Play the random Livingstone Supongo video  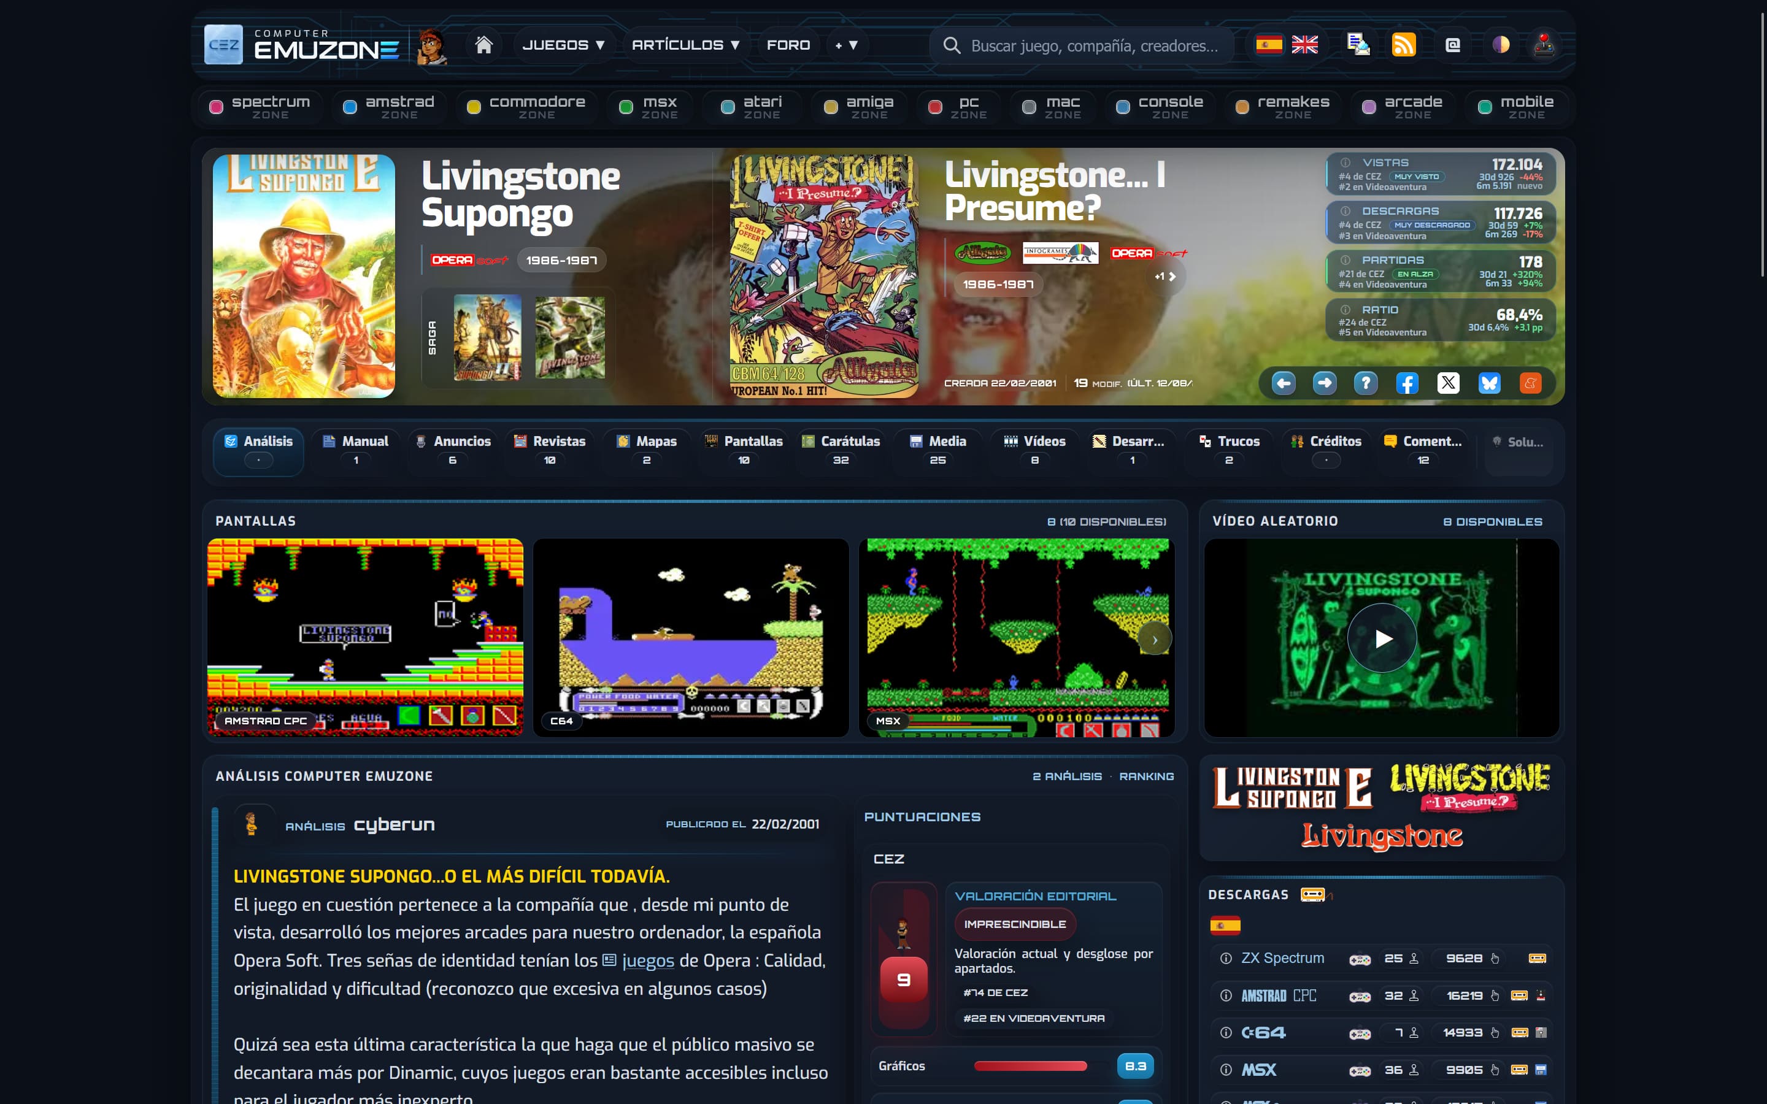(1382, 638)
